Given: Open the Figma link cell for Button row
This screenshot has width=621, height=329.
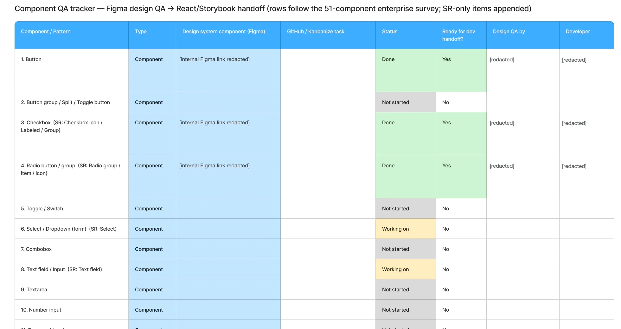Looking at the screenshot, I should coord(228,71).
